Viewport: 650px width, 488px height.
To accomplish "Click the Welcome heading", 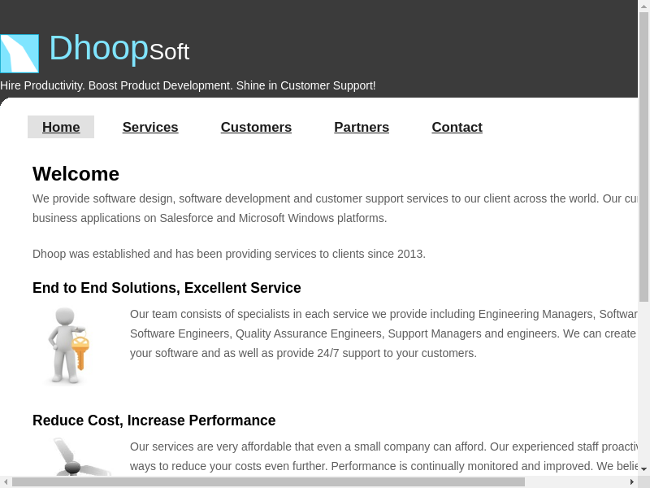I will [x=76, y=174].
